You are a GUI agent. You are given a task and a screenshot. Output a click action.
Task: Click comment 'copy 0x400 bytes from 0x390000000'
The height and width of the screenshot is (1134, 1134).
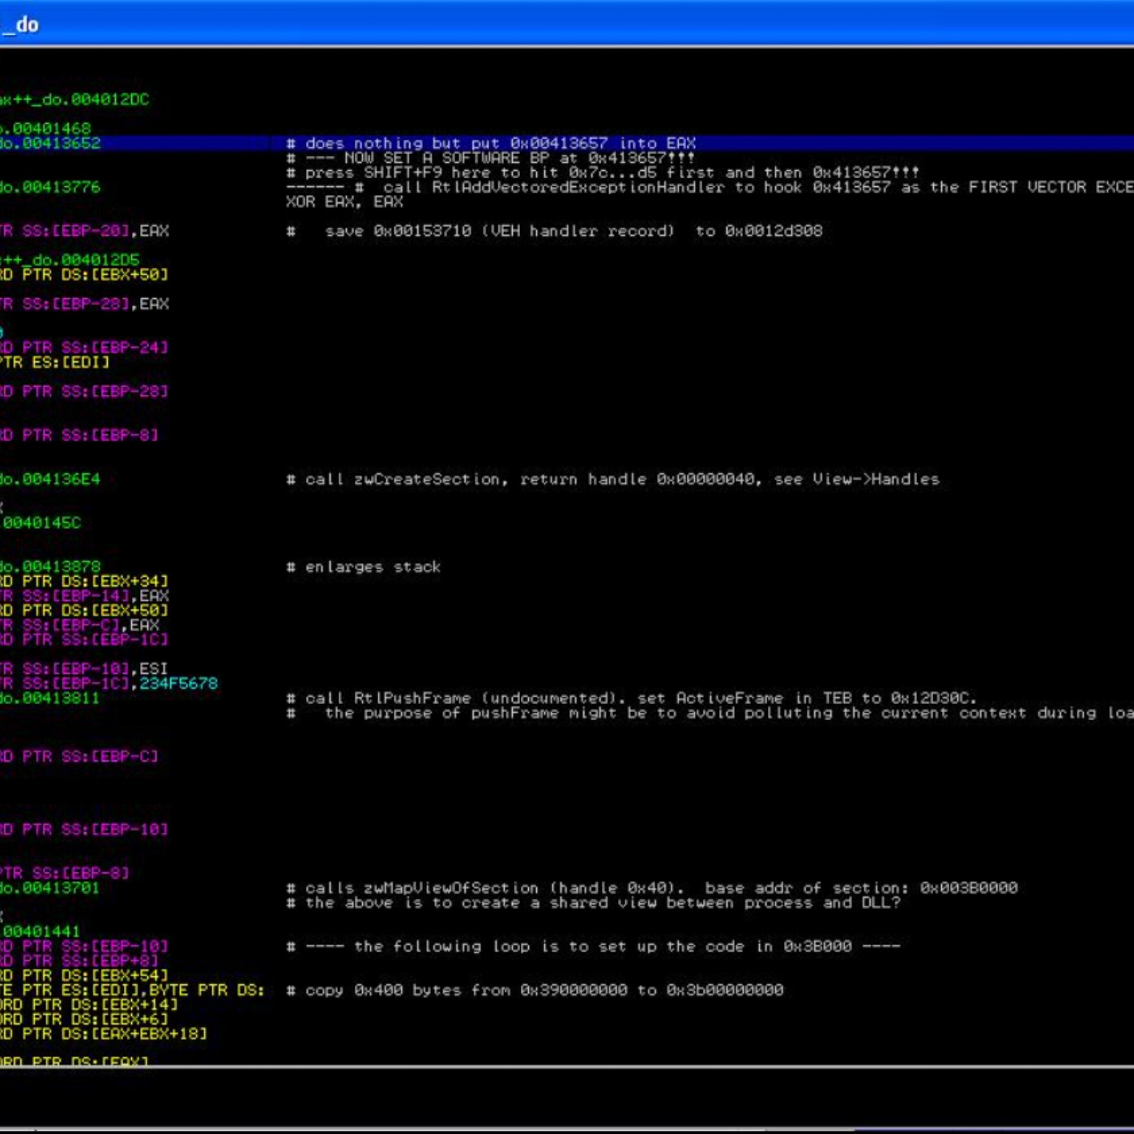(466, 989)
